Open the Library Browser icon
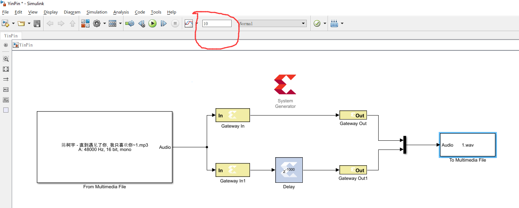This screenshot has height=208, width=519. 85,23
